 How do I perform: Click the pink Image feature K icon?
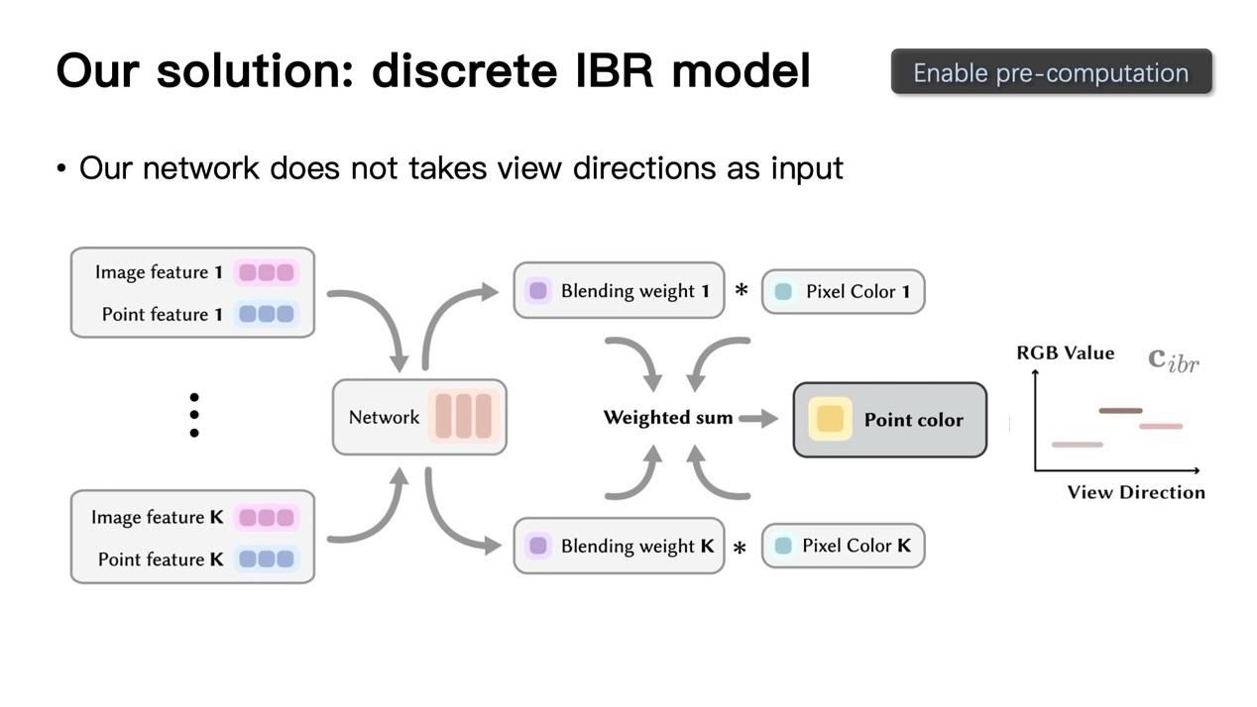point(266,517)
